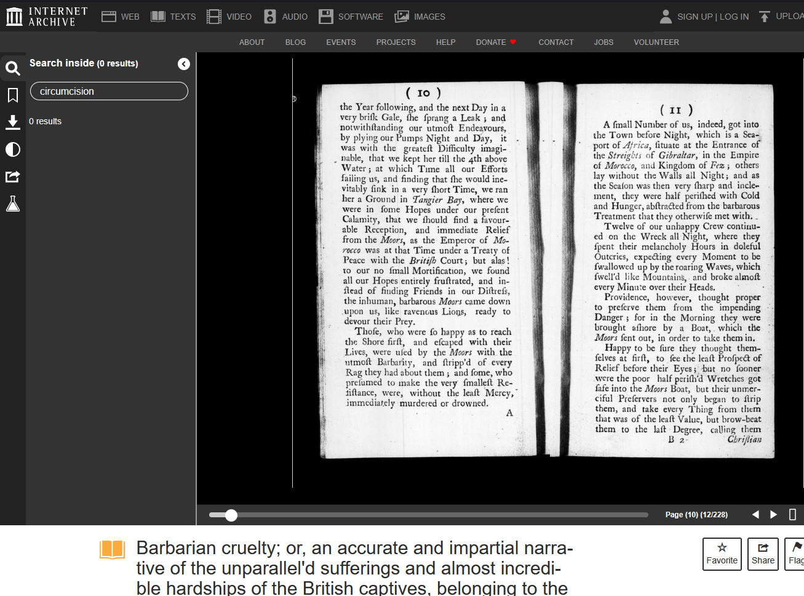This screenshot has width=804, height=596.
Task: Go to the previous page
Action: (755, 514)
